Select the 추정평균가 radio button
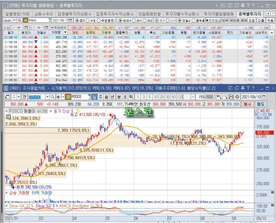 point(99,20)
